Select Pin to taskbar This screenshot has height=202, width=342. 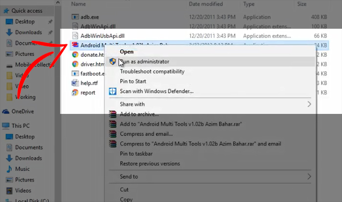[x=136, y=153]
